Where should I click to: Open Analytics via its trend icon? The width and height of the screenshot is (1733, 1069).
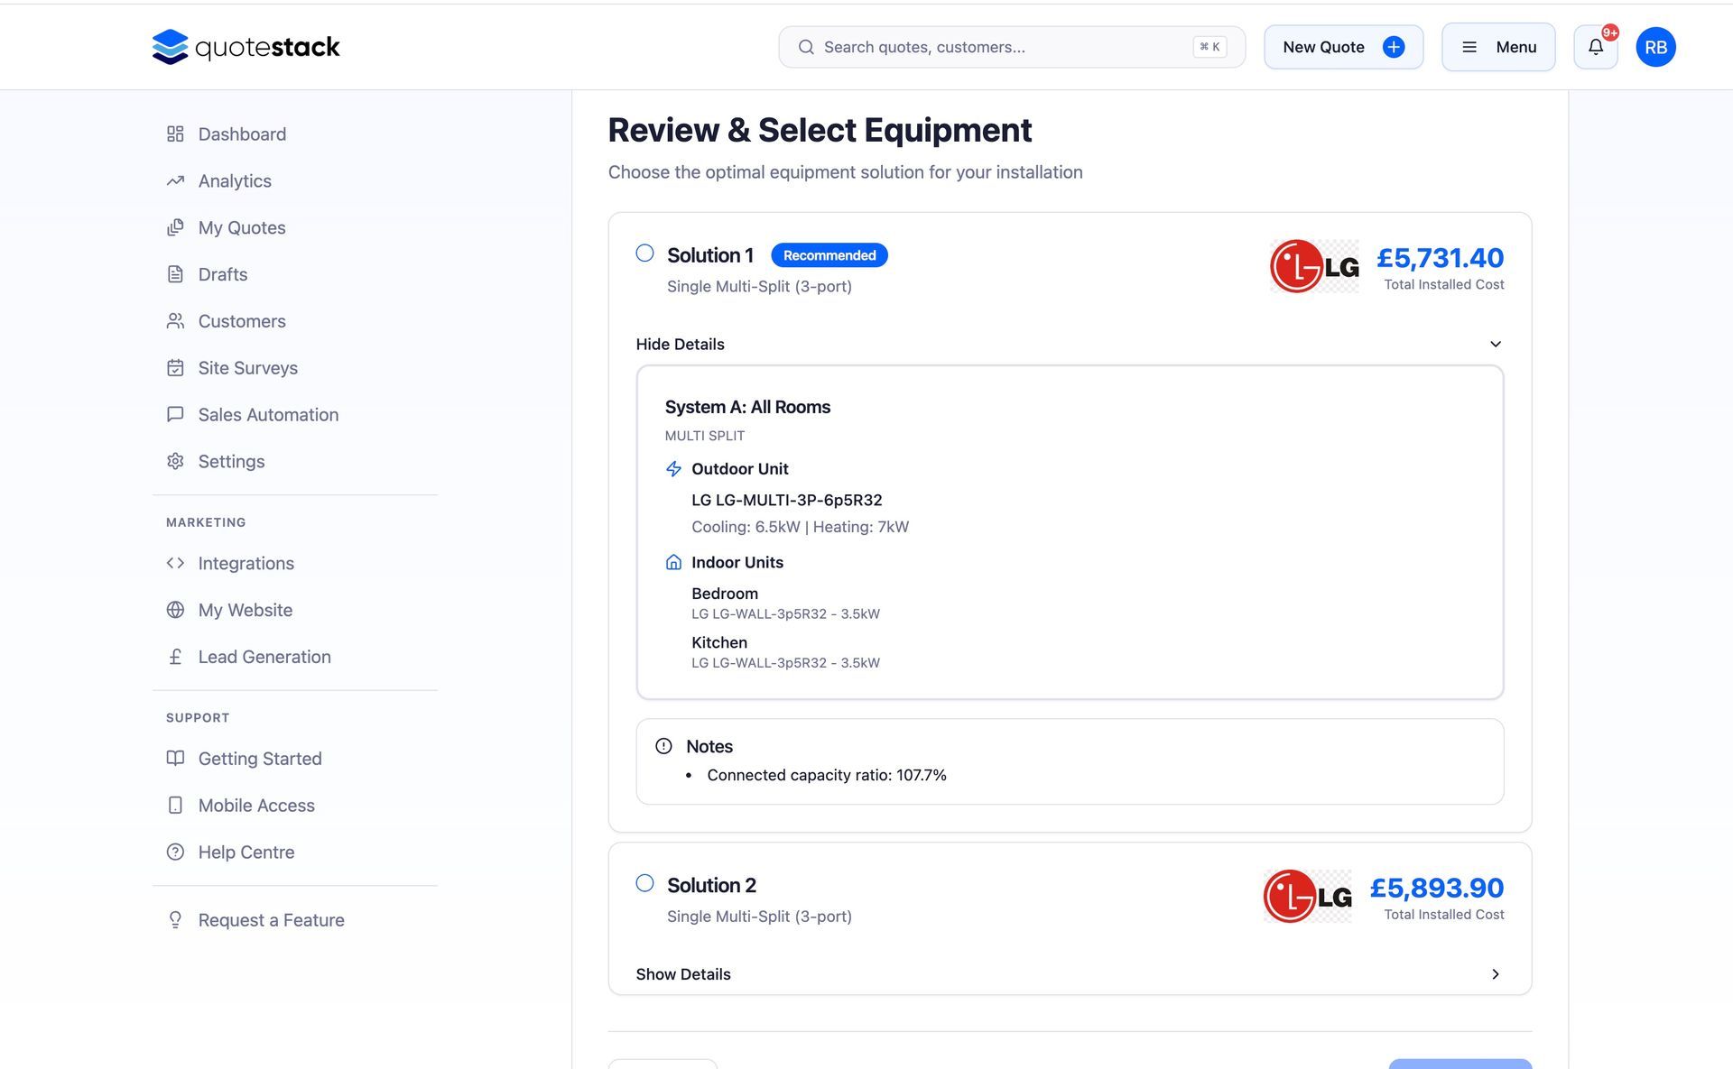(x=175, y=180)
